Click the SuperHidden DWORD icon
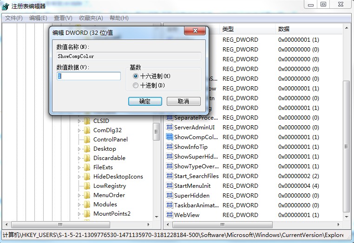The width and height of the screenshot is (354, 243). pos(169,195)
